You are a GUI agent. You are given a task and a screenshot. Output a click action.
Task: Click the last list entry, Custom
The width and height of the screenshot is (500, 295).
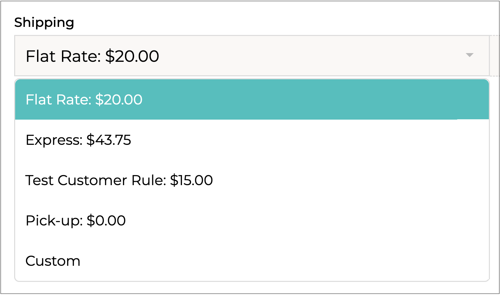tap(53, 261)
